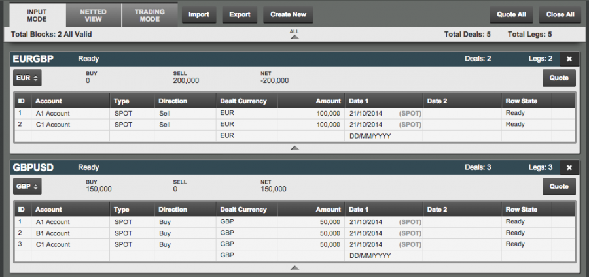Collapse the GBPUSD block using bottom arrow

(294, 268)
